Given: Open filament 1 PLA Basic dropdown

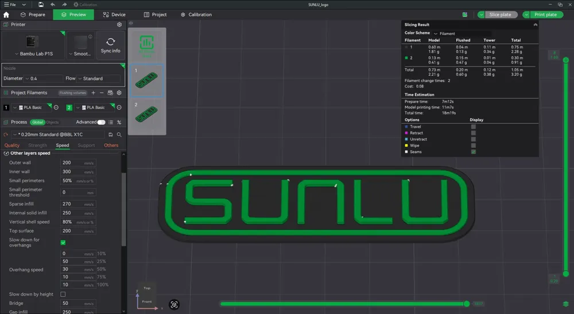Looking at the screenshot, I should [32, 108].
